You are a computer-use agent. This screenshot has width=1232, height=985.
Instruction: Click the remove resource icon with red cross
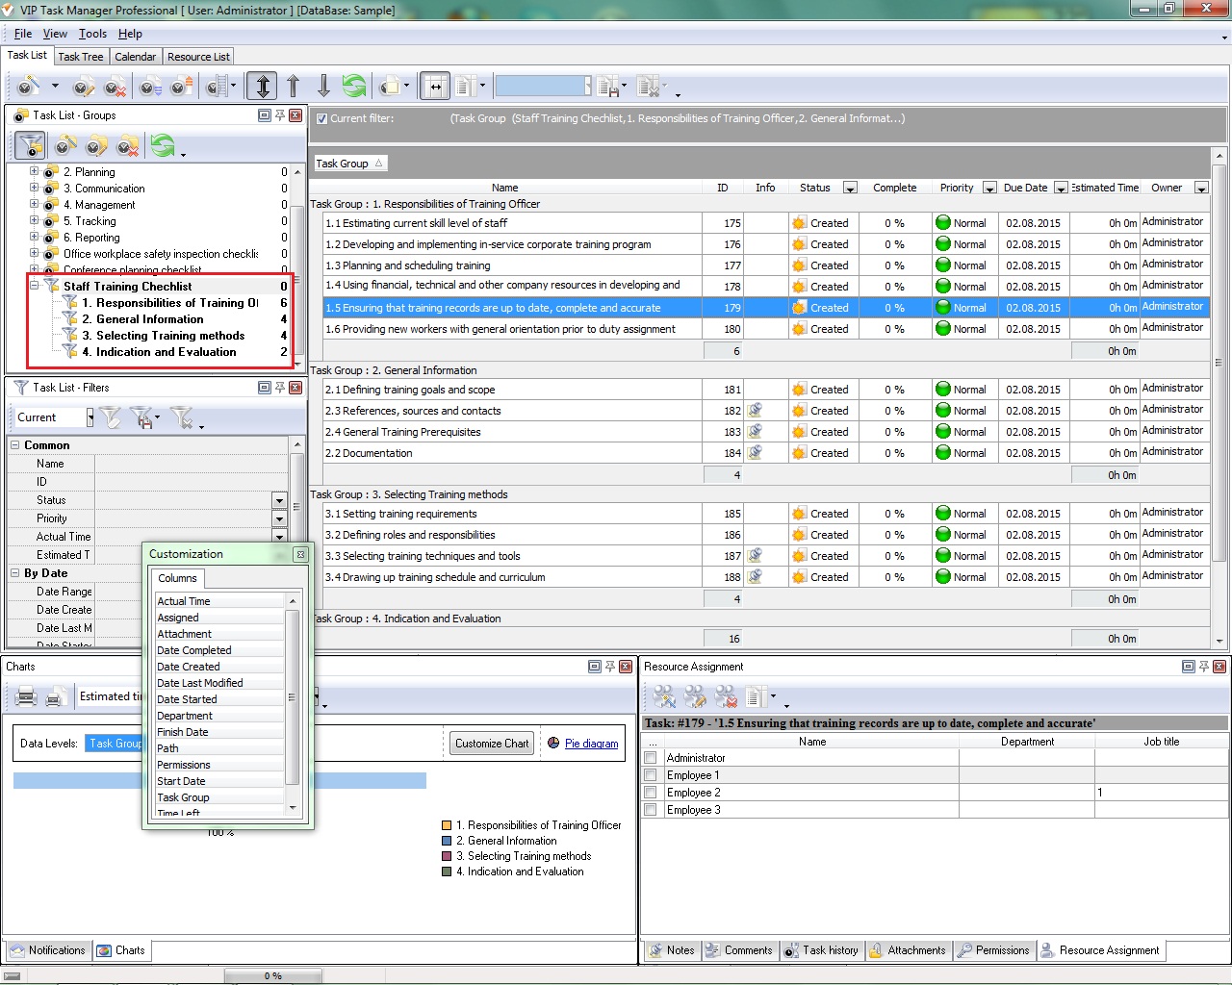[726, 696]
